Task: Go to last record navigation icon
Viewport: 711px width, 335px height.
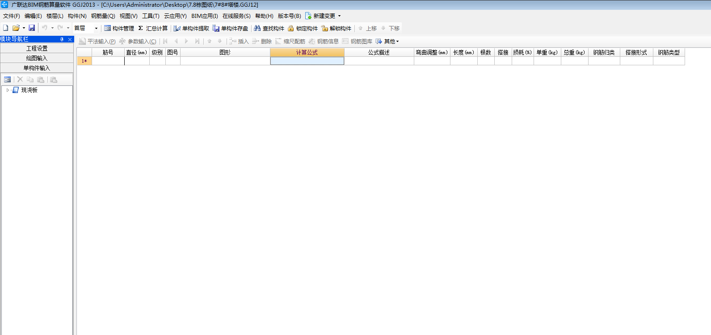Action: point(197,41)
